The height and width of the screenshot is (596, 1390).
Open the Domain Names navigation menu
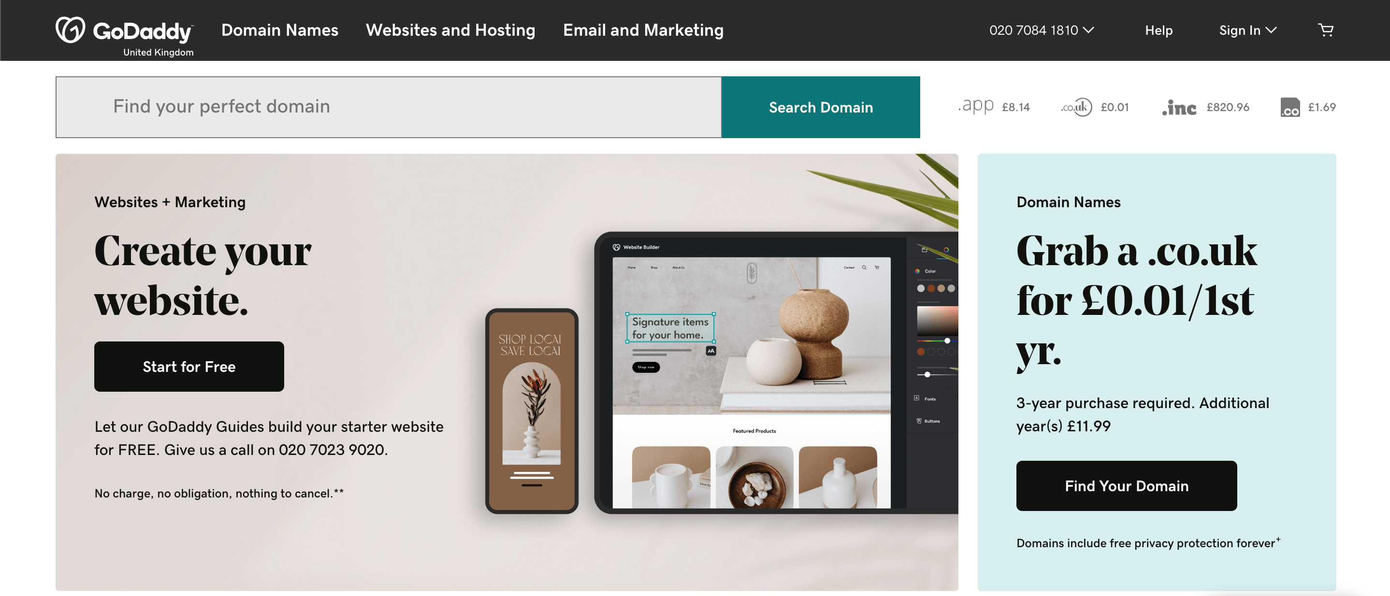(279, 29)
